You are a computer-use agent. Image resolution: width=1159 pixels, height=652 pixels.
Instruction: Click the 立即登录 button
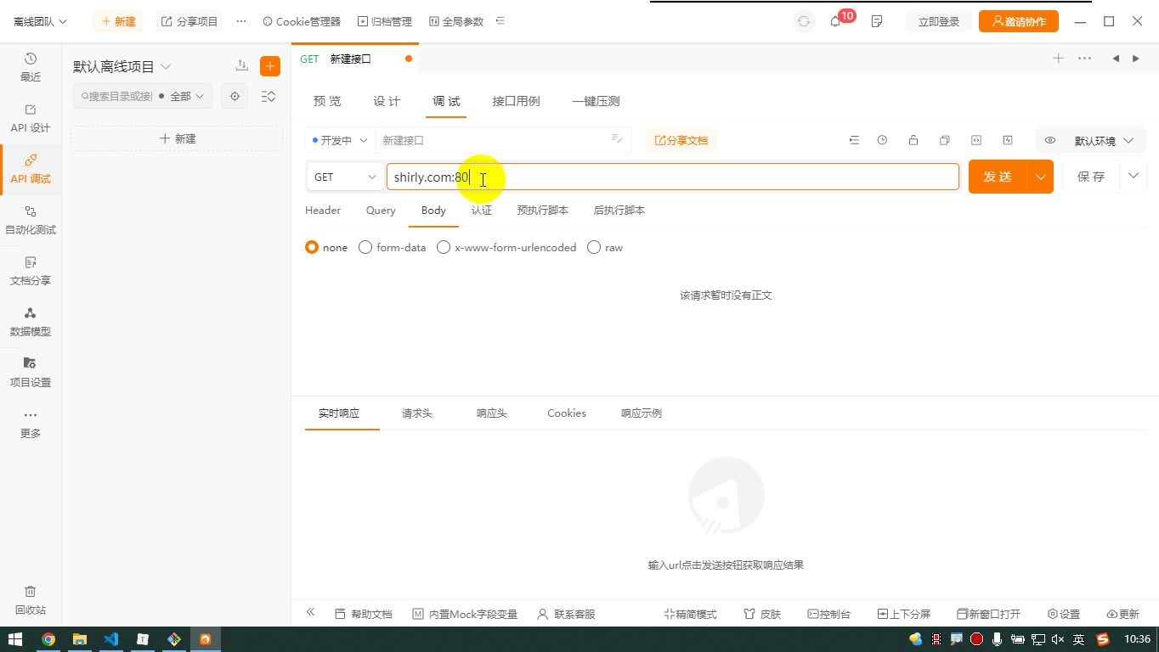pyautogui.click(x=939, y=21)
